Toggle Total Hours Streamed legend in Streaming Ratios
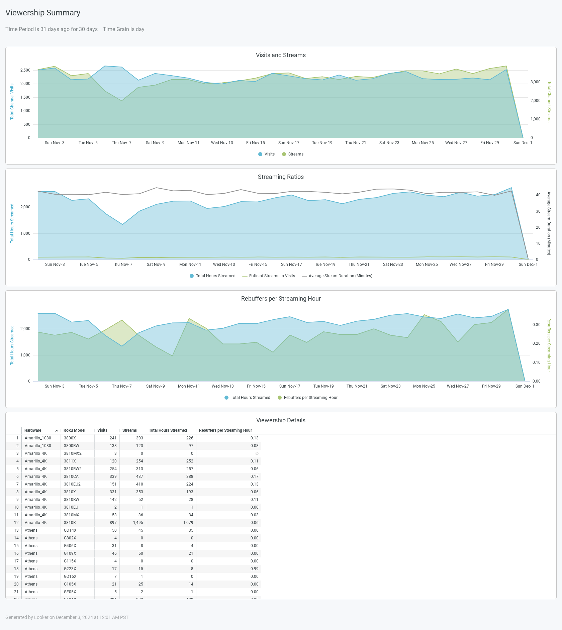 212,276
